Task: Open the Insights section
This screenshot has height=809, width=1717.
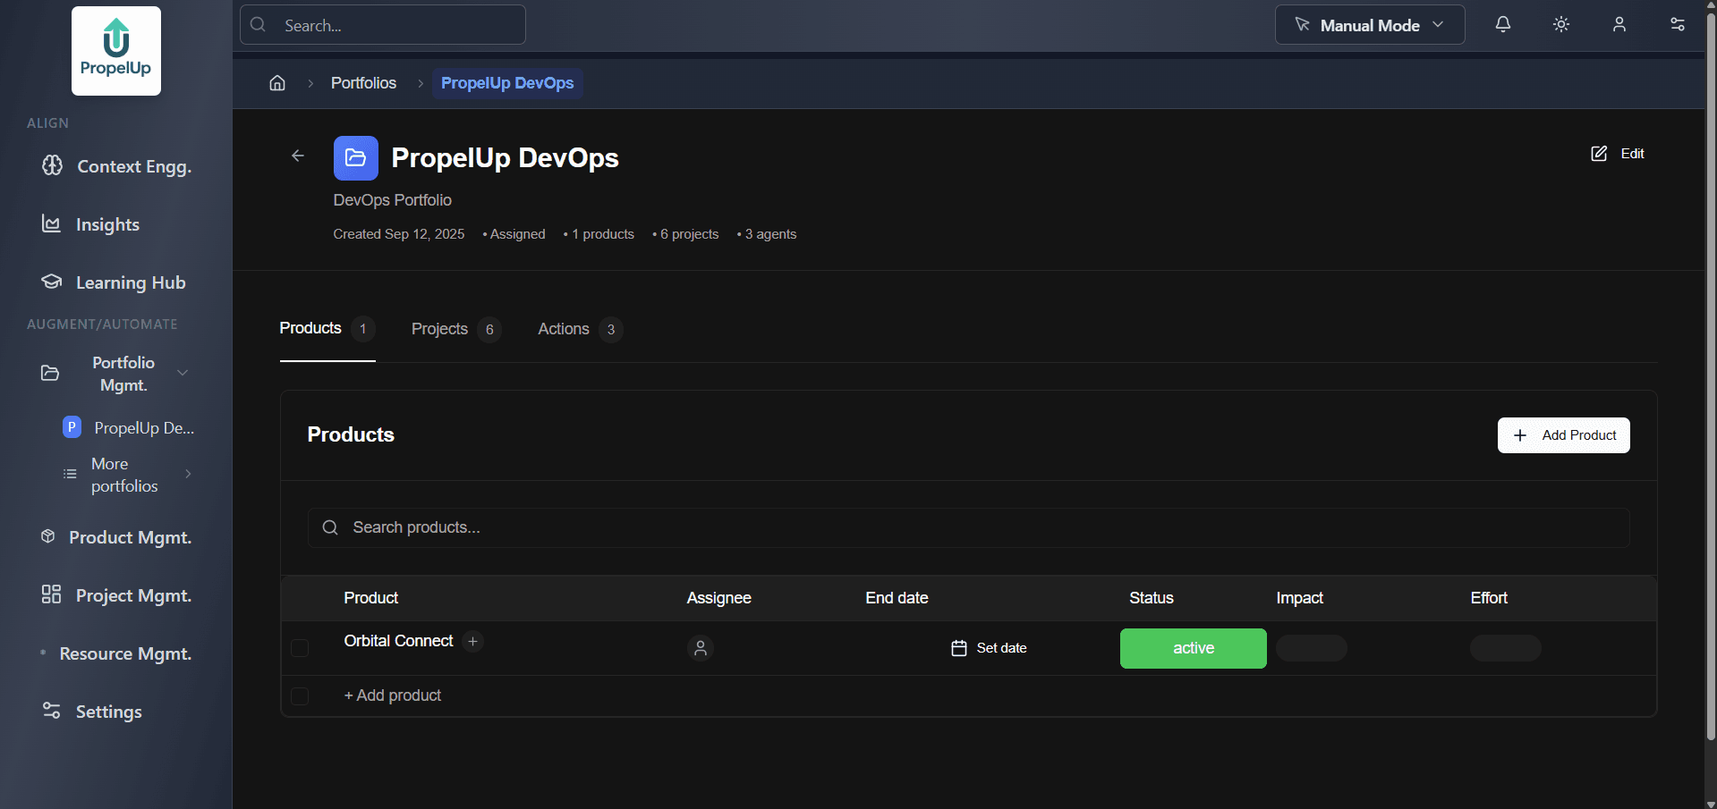Action: click(x=107, y=224)
